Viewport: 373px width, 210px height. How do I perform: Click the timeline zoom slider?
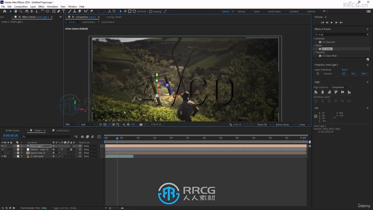[110, 208]
